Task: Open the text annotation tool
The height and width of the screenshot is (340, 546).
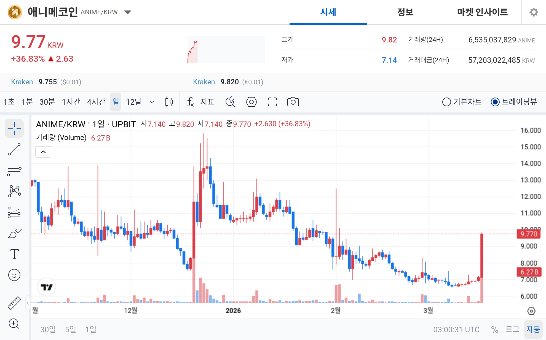Action: 14,254
